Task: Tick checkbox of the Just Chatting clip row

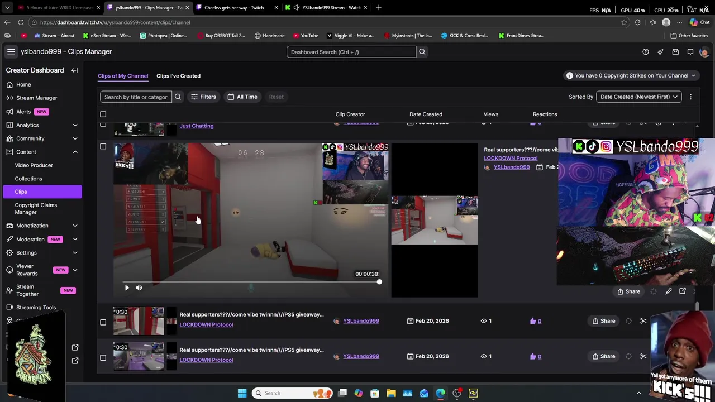Action: pyautogui.click(x=103, y=124)
